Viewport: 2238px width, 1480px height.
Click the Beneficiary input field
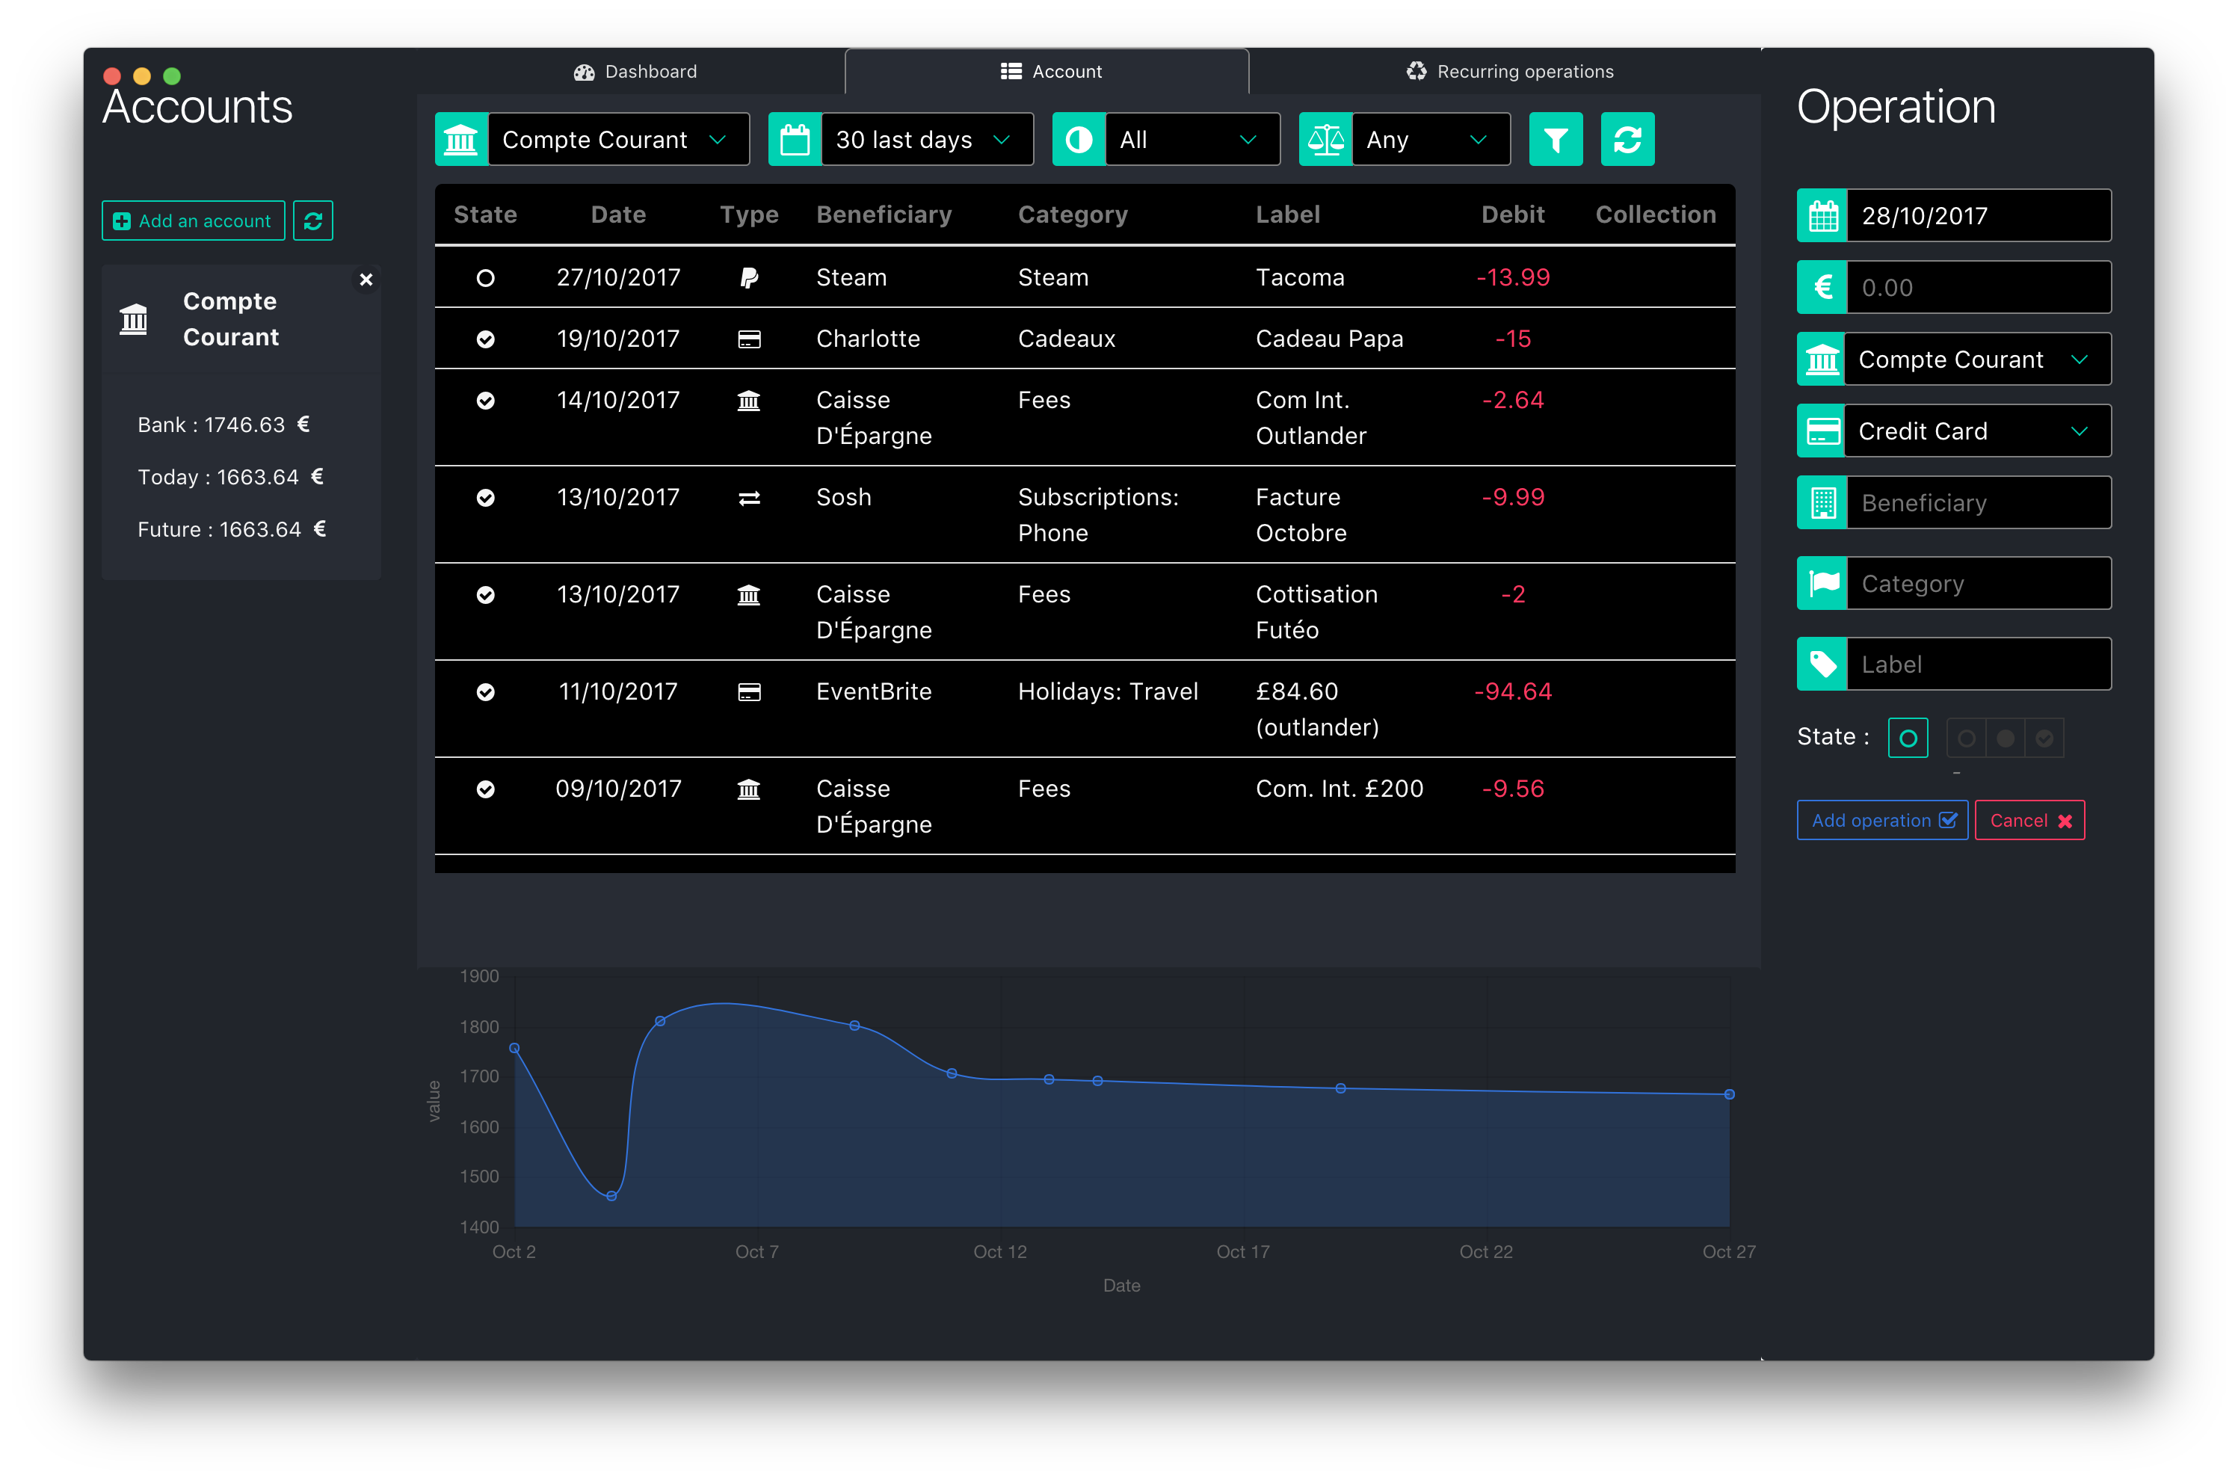1977,503
